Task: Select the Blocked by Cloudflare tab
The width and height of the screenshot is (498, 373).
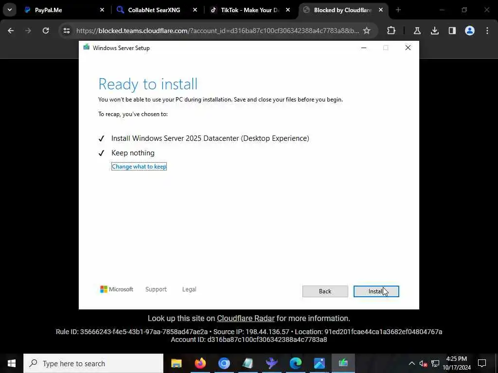Action: tap(342, 10)
